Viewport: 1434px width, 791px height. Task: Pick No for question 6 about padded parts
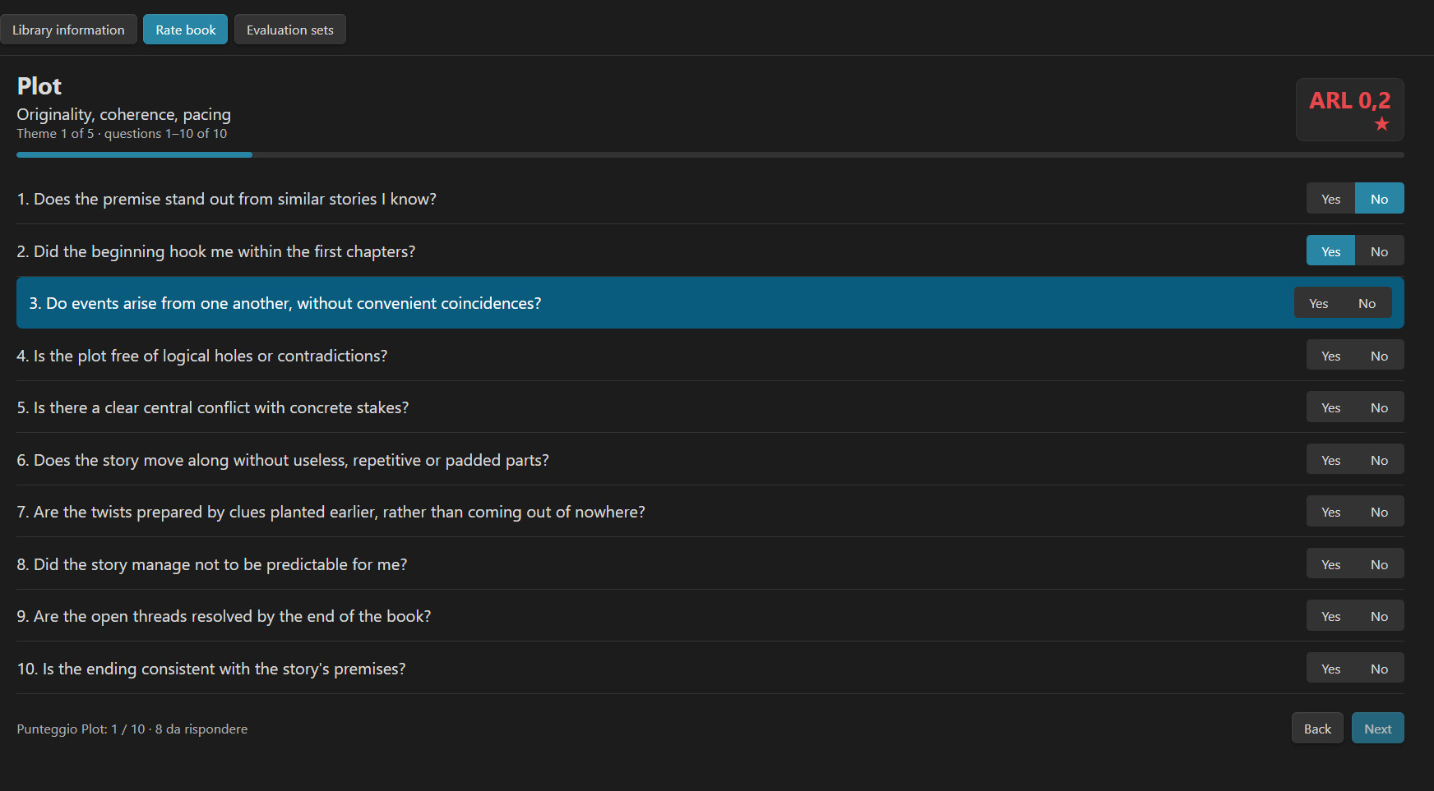(x=1379, y=460)
